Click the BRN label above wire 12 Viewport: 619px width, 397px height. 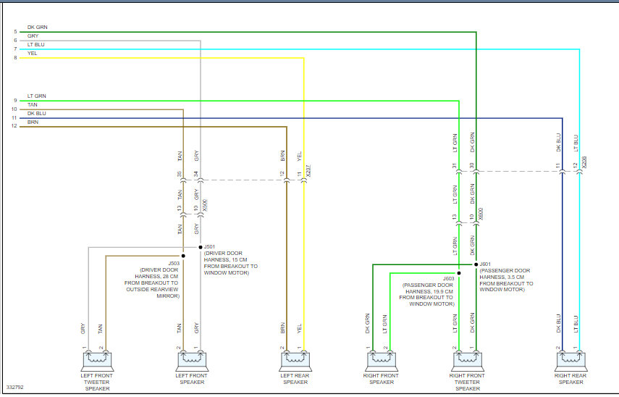tap(33, 122)
